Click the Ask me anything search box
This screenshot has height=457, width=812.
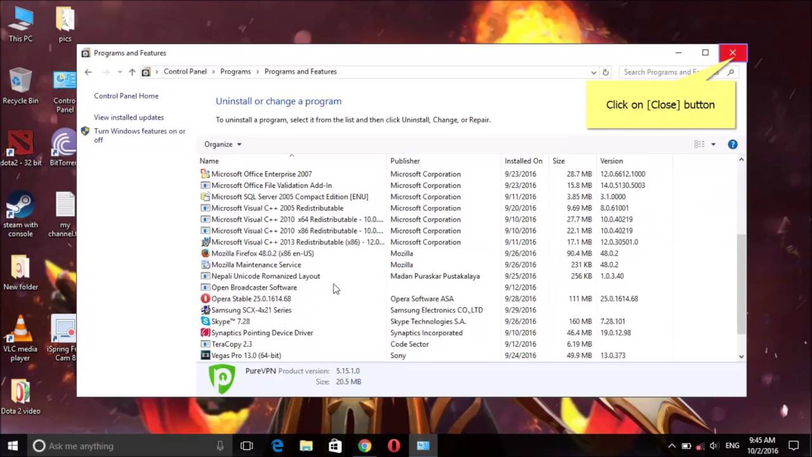131,446
